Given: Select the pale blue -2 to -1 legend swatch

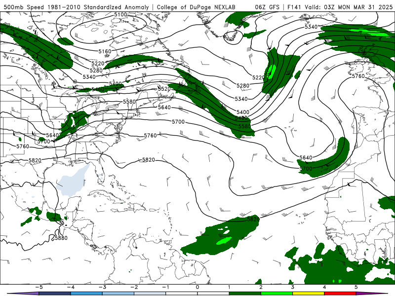Looking at the screenshot, I should [150, 294].
